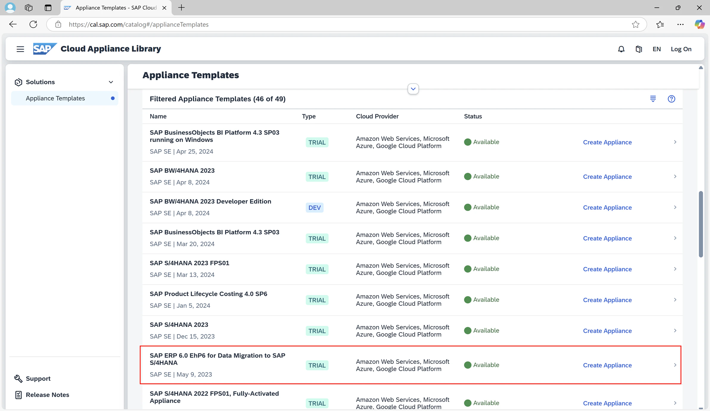Screen dimensions: 710x411
Task: Open details arrow for SAP ERP 6.0 EhP6
Action: [675, 365]
